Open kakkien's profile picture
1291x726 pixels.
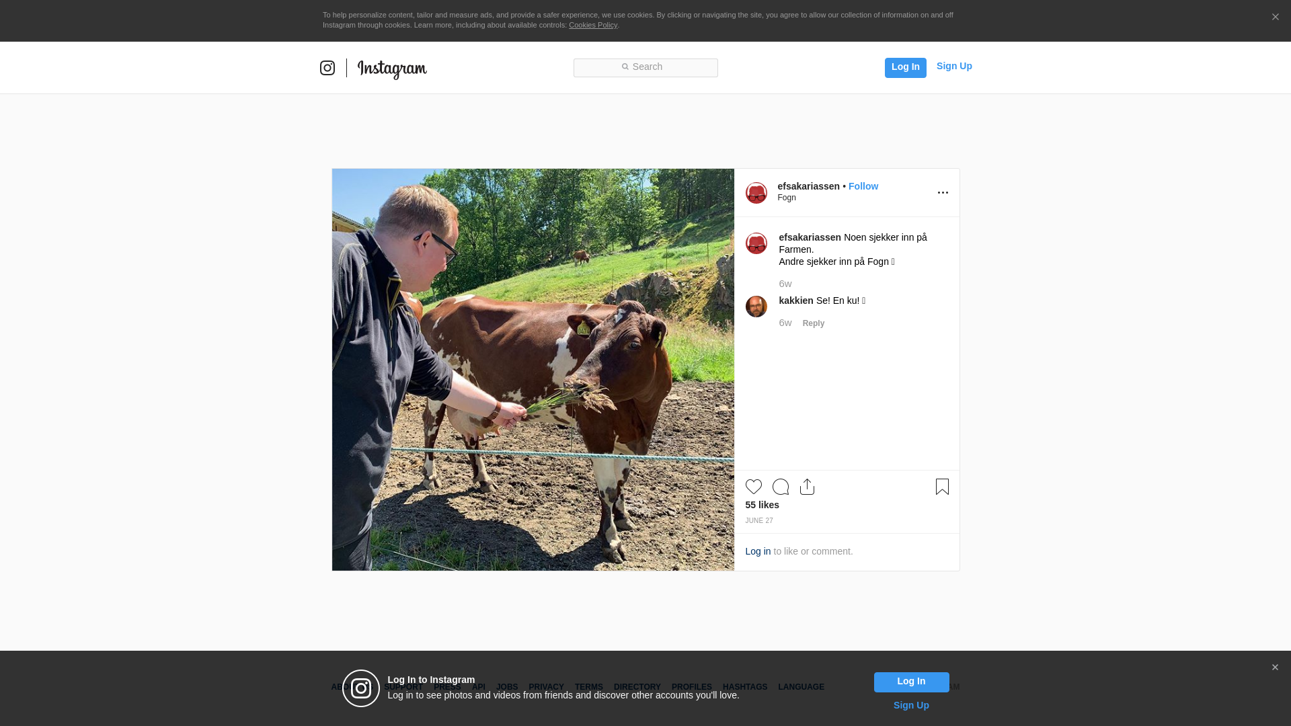pos(756,307)
